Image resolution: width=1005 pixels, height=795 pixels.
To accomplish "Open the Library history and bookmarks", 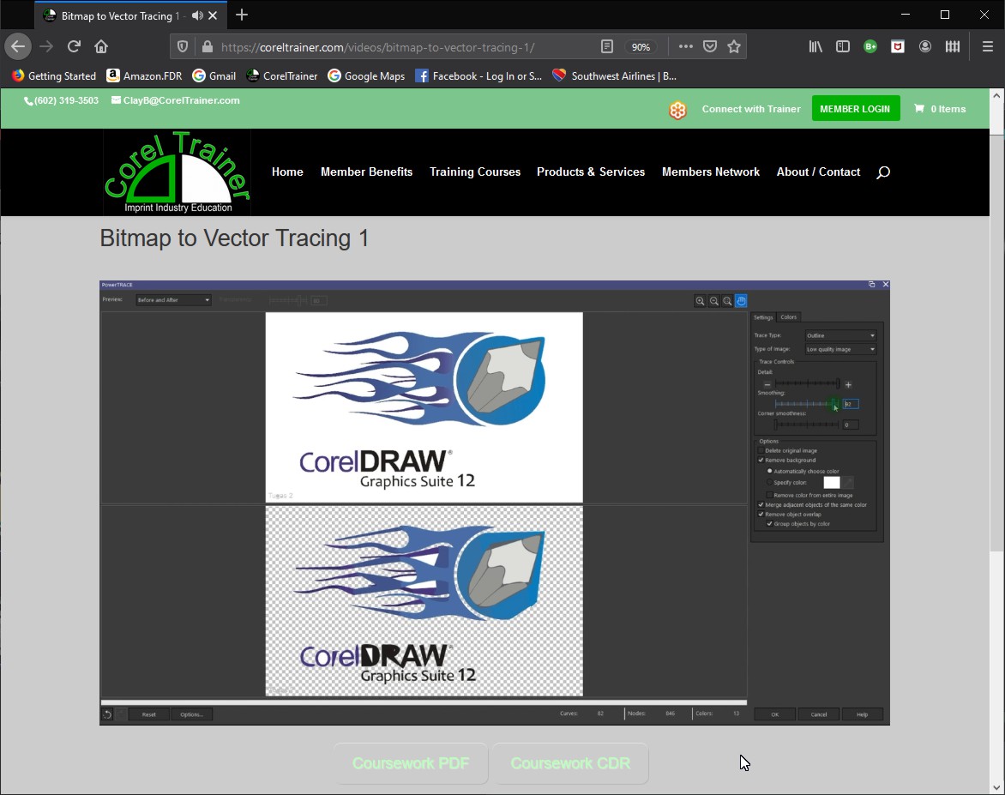I will [x=815, y=46].
